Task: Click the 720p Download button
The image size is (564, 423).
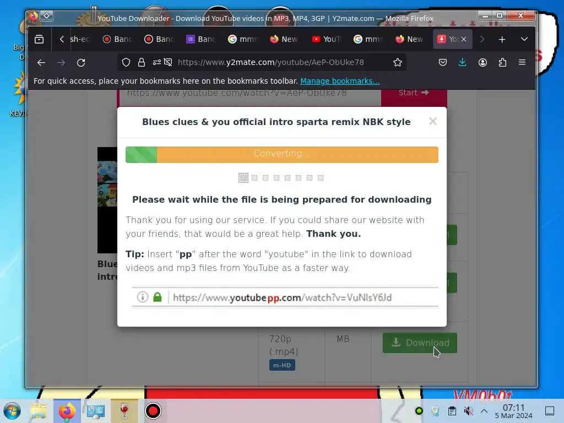Action: (x=420, y=343)
